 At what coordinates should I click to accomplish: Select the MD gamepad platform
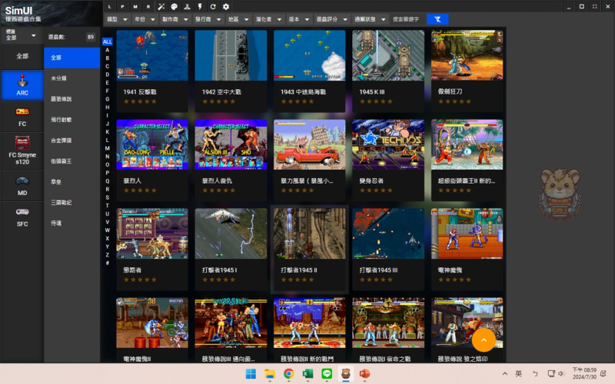[22, 186]
